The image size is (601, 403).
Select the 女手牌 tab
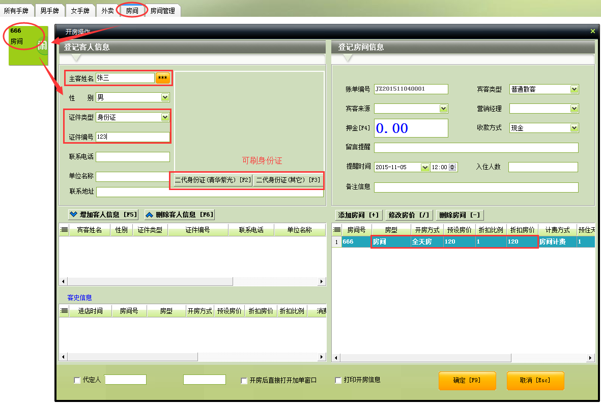pos(80,11)
